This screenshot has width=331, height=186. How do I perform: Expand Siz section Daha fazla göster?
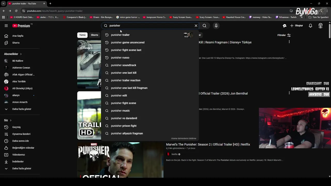20,168
